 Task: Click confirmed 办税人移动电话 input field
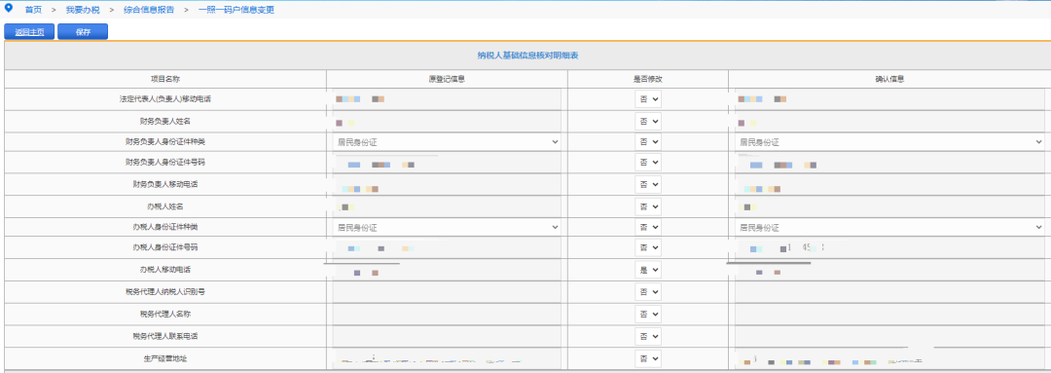point(889,271)
